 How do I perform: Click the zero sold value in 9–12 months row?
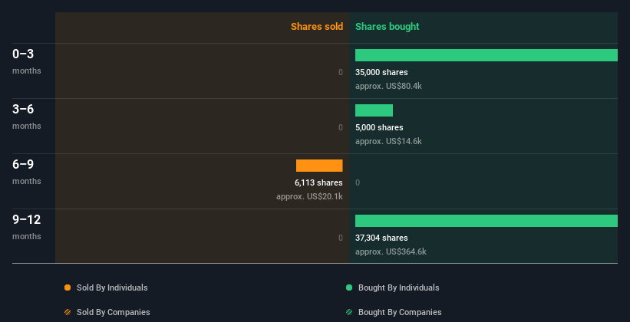click(x=341, y=238)
